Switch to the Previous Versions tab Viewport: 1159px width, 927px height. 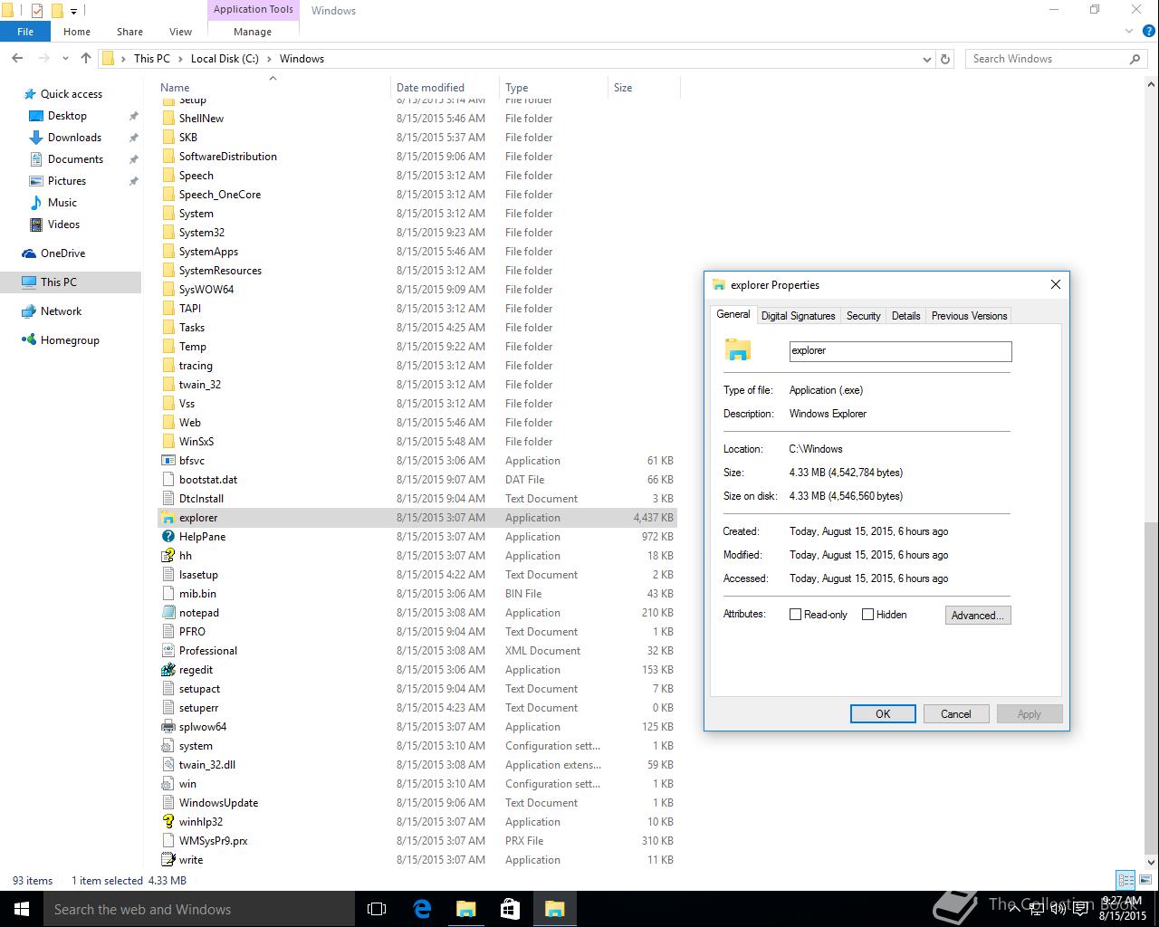click(969, 316)
